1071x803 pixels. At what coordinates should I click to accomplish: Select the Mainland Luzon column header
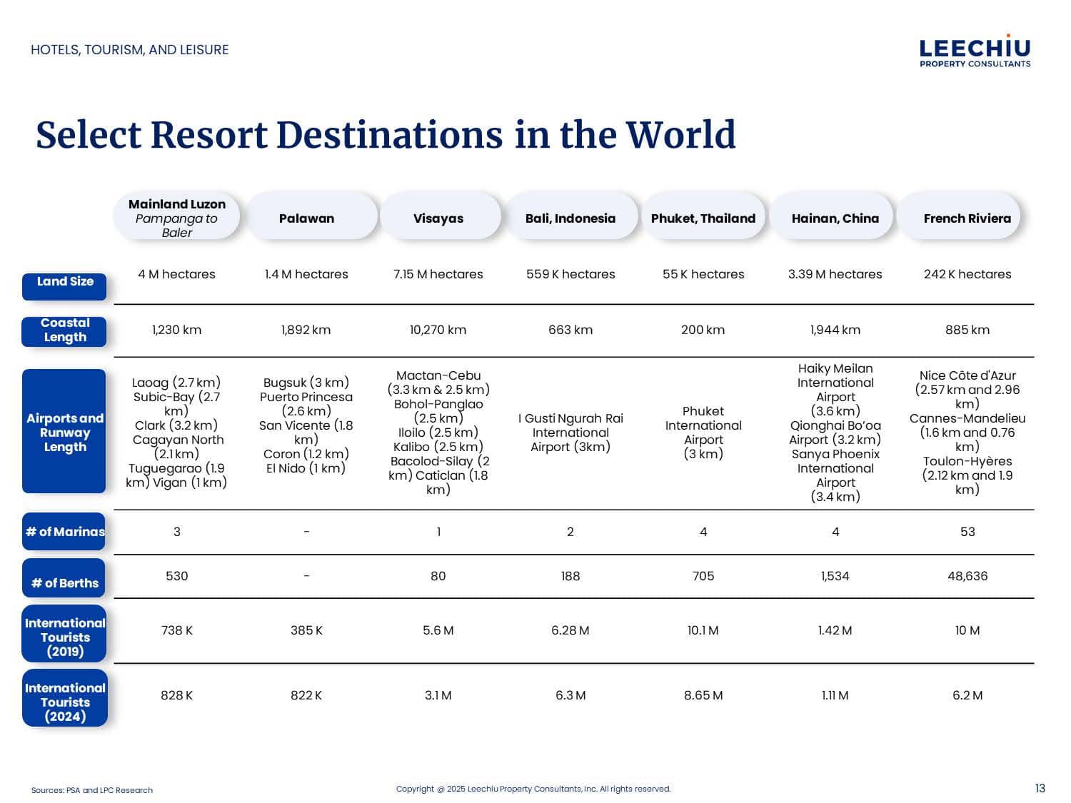pos(176,217)
